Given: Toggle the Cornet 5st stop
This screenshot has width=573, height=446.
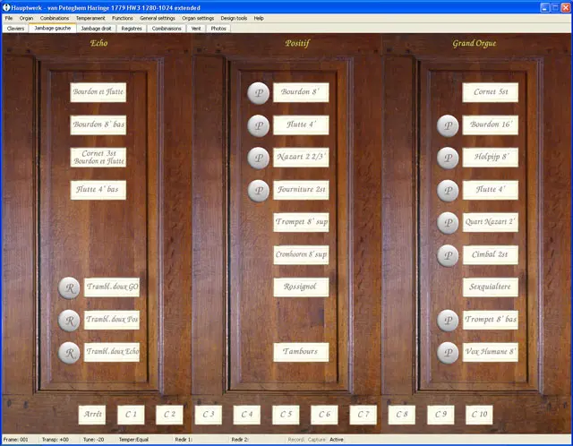Looking at the screenshot, I should 490,92.
